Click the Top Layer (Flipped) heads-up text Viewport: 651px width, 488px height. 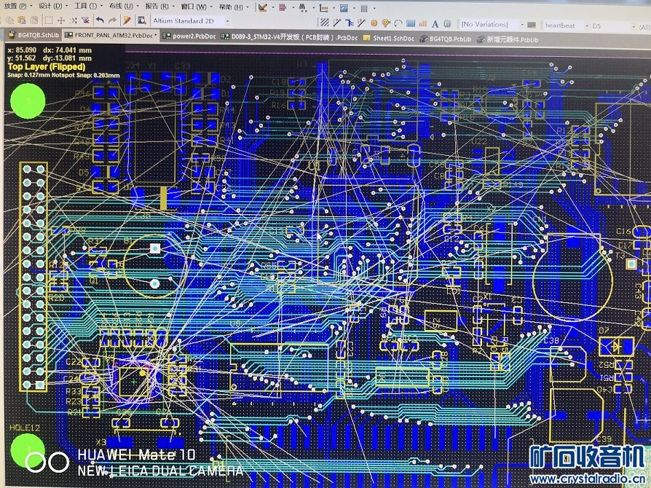47,66
